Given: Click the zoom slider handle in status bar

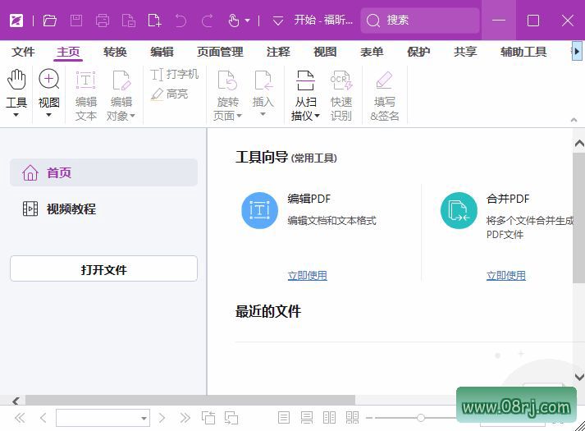Looking at the screenshot, I should (x=420, y=418).
